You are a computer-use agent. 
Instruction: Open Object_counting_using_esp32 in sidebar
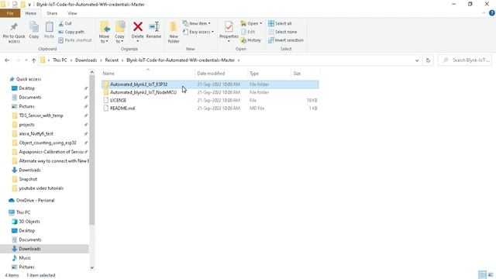point(47,143)
